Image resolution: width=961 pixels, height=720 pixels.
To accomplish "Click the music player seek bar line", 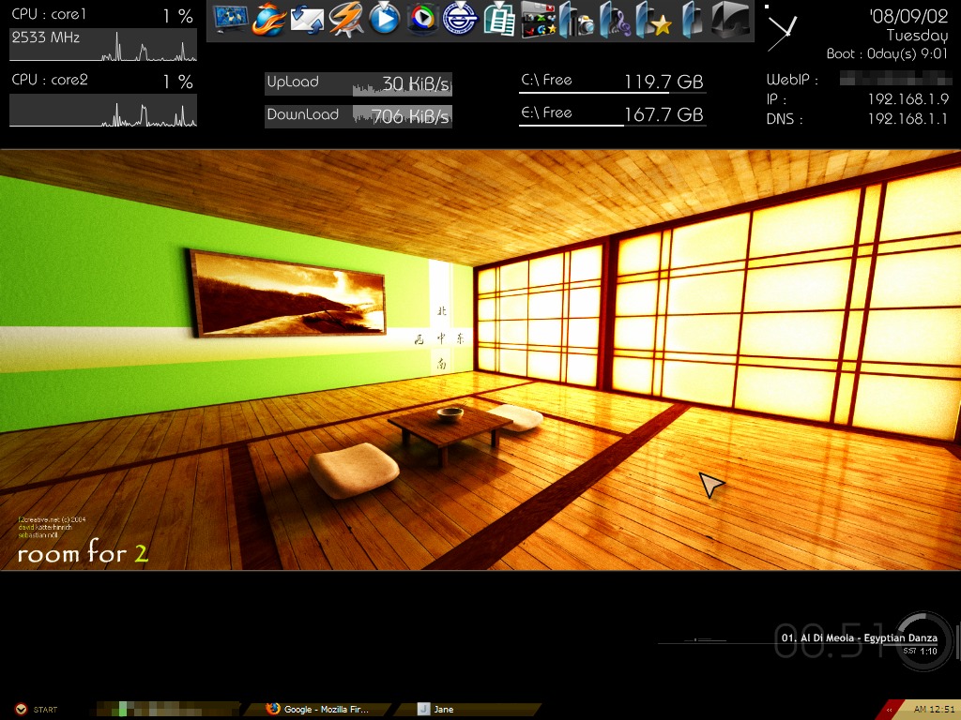I will click(718, 642).
